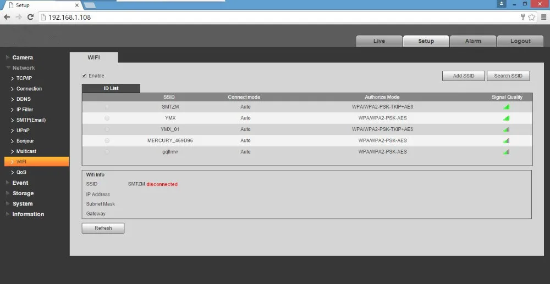Select the ID List tab
The image size is (550, 284).
pyautogui.click(x=111, y=88)
